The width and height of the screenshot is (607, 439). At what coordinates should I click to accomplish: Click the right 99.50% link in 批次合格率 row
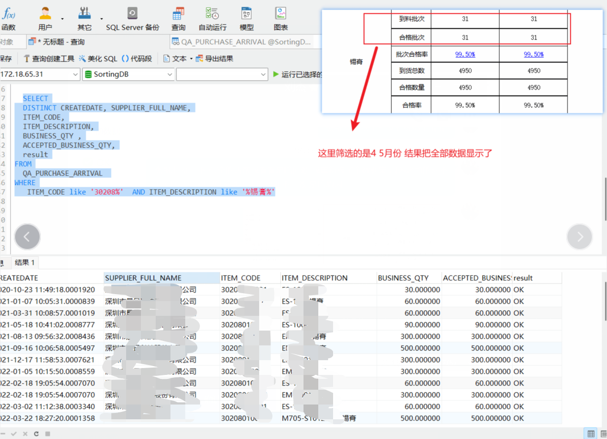pyautogui.click(x=534, y=54)
